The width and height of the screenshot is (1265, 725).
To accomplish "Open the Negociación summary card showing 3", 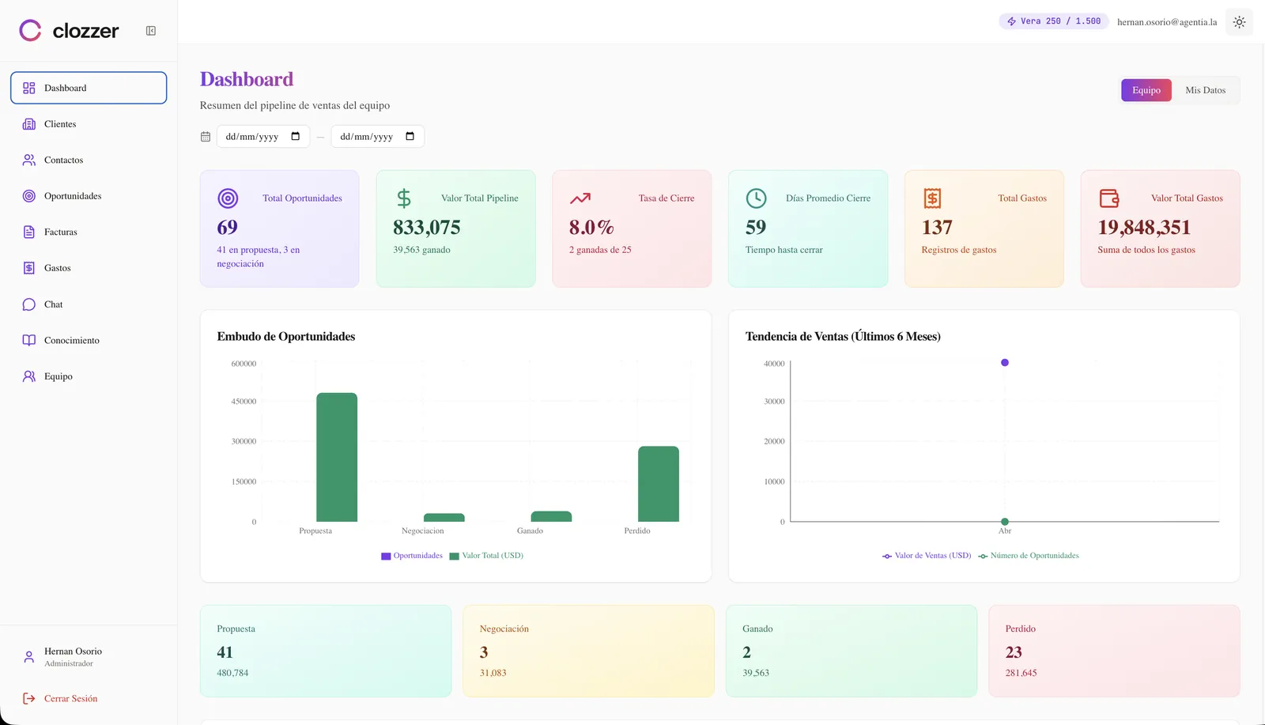I will tap(588, 651).
